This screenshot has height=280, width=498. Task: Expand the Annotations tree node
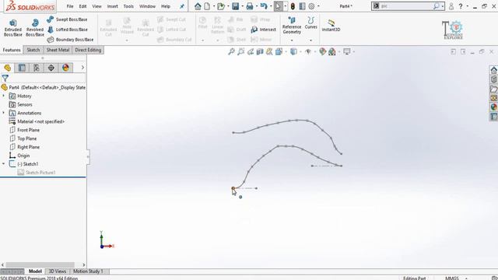pos(4,113)
